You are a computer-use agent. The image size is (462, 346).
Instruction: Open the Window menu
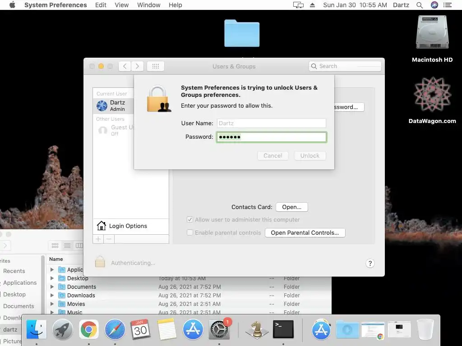point(149,5)
